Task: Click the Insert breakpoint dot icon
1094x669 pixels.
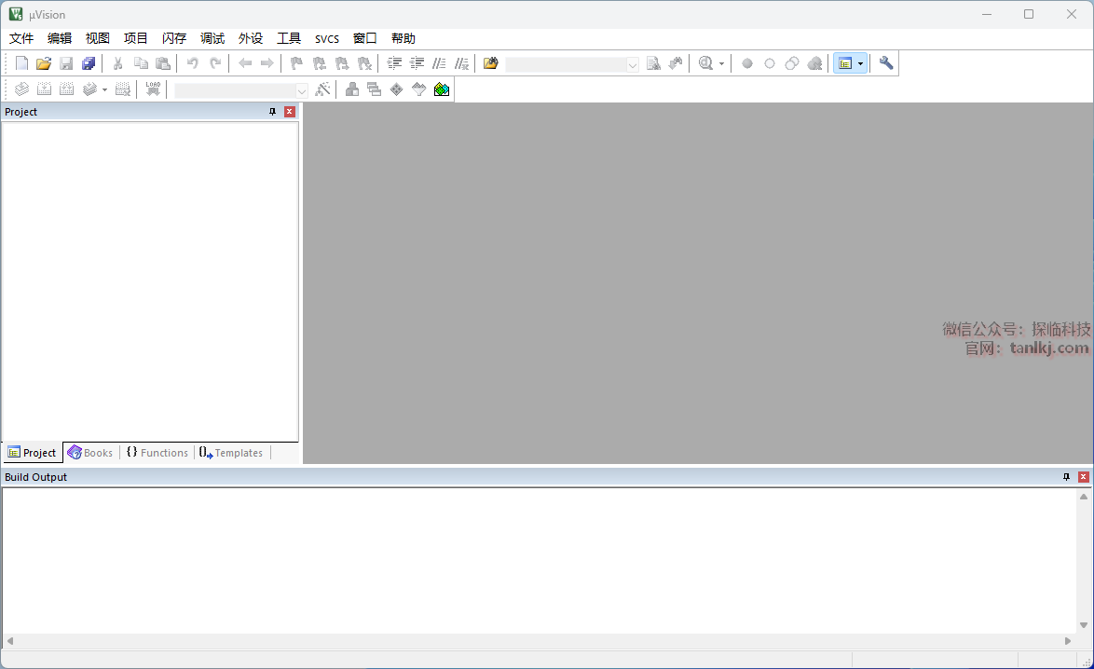Action: click(x=747, y=63)
